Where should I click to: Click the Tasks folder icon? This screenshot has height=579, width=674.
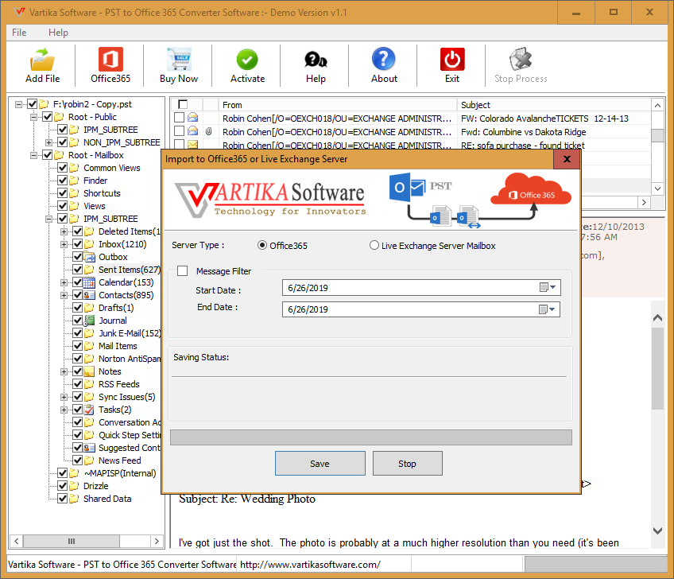[89, 410]
